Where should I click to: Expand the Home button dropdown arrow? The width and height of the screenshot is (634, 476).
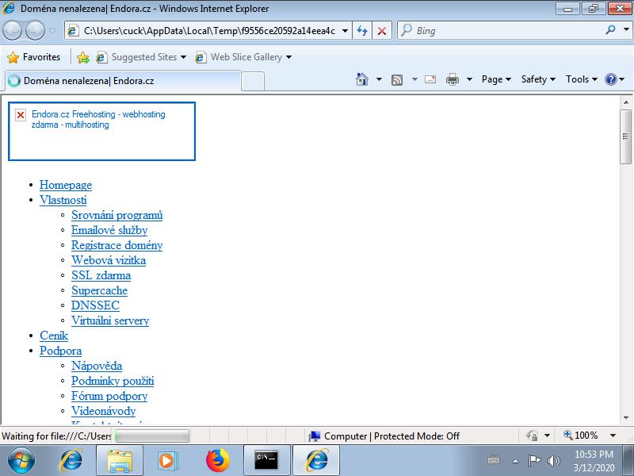379,79
